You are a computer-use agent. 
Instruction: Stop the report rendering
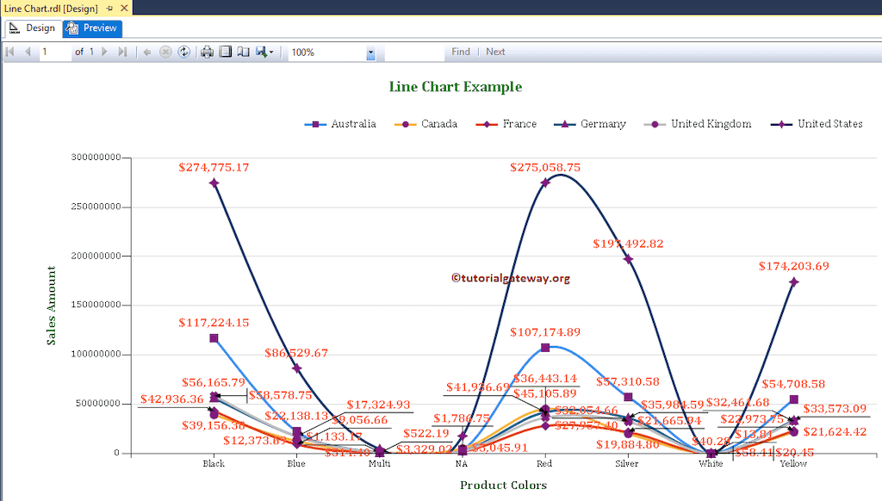coord(165,52)
